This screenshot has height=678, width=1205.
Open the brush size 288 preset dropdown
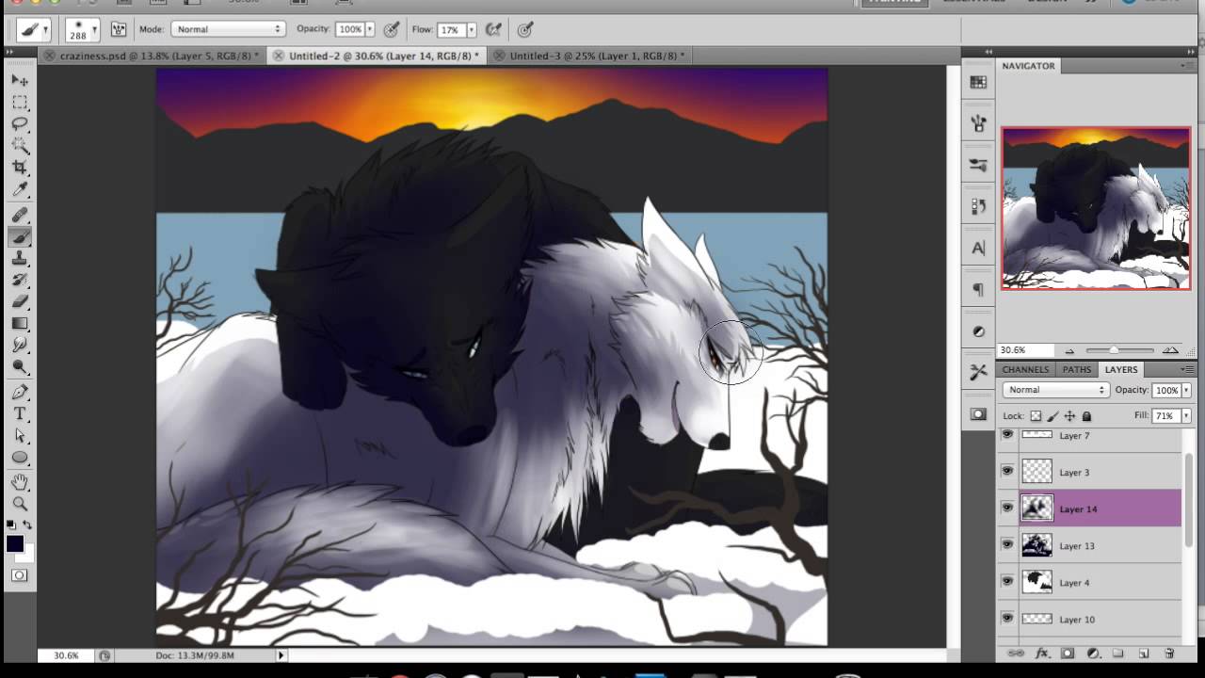pyautogui.click(x=83, y=29)
